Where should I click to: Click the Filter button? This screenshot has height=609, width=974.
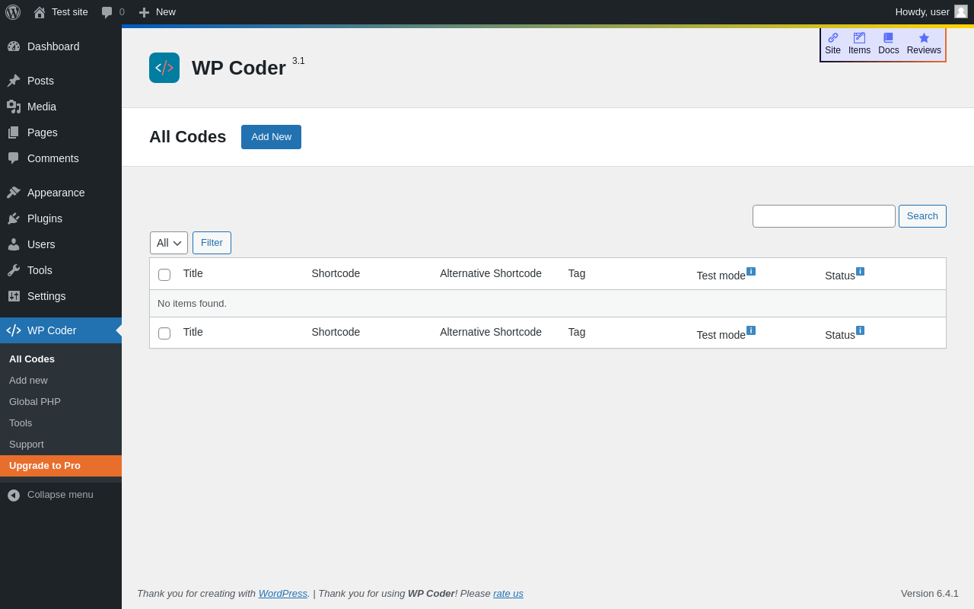coord(212,243)
